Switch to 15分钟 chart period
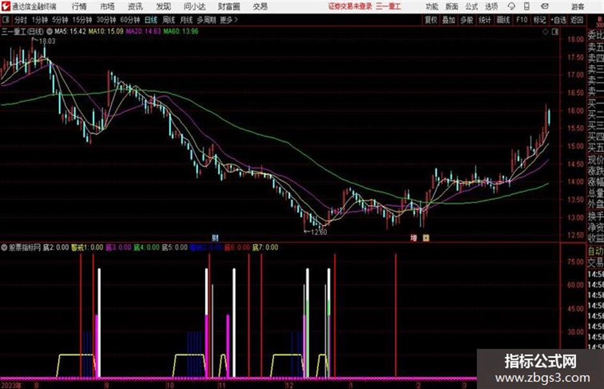The width and height of the screenshot is (604, 389). tap(82, 20)
